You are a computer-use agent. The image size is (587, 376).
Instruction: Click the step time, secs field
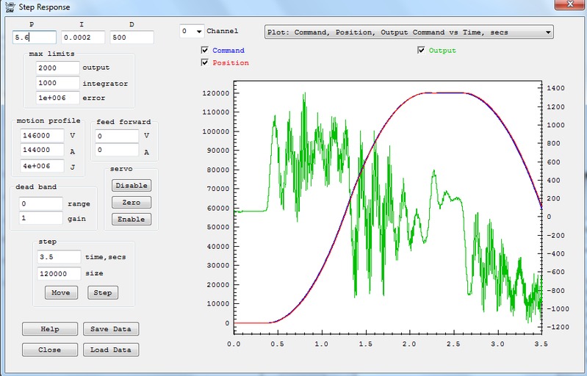(x=57, y=257)
